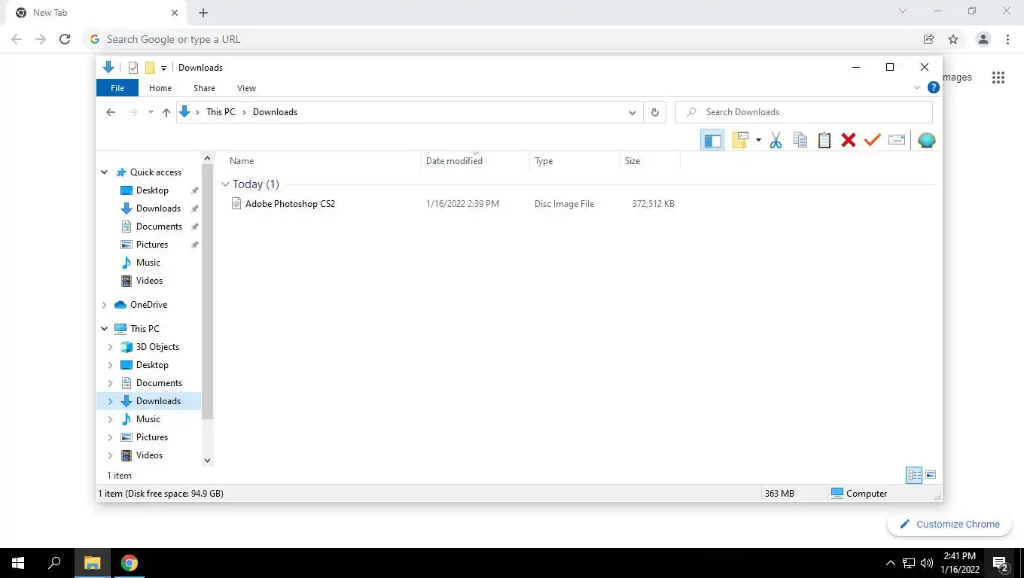Screen dimensions: 1024x578
Task: Select Desktop under Quick access
Action: [x=152, y=190]
